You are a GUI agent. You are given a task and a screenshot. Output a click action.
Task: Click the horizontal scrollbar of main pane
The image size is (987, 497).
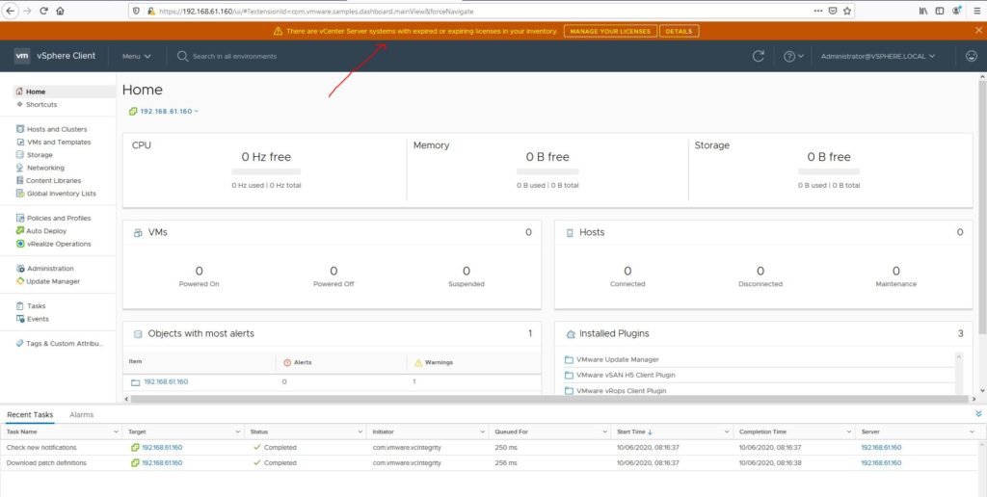(549, 399)
